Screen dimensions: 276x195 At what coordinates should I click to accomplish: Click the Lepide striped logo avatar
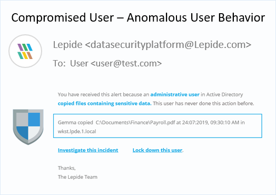(x=25, y=51)
